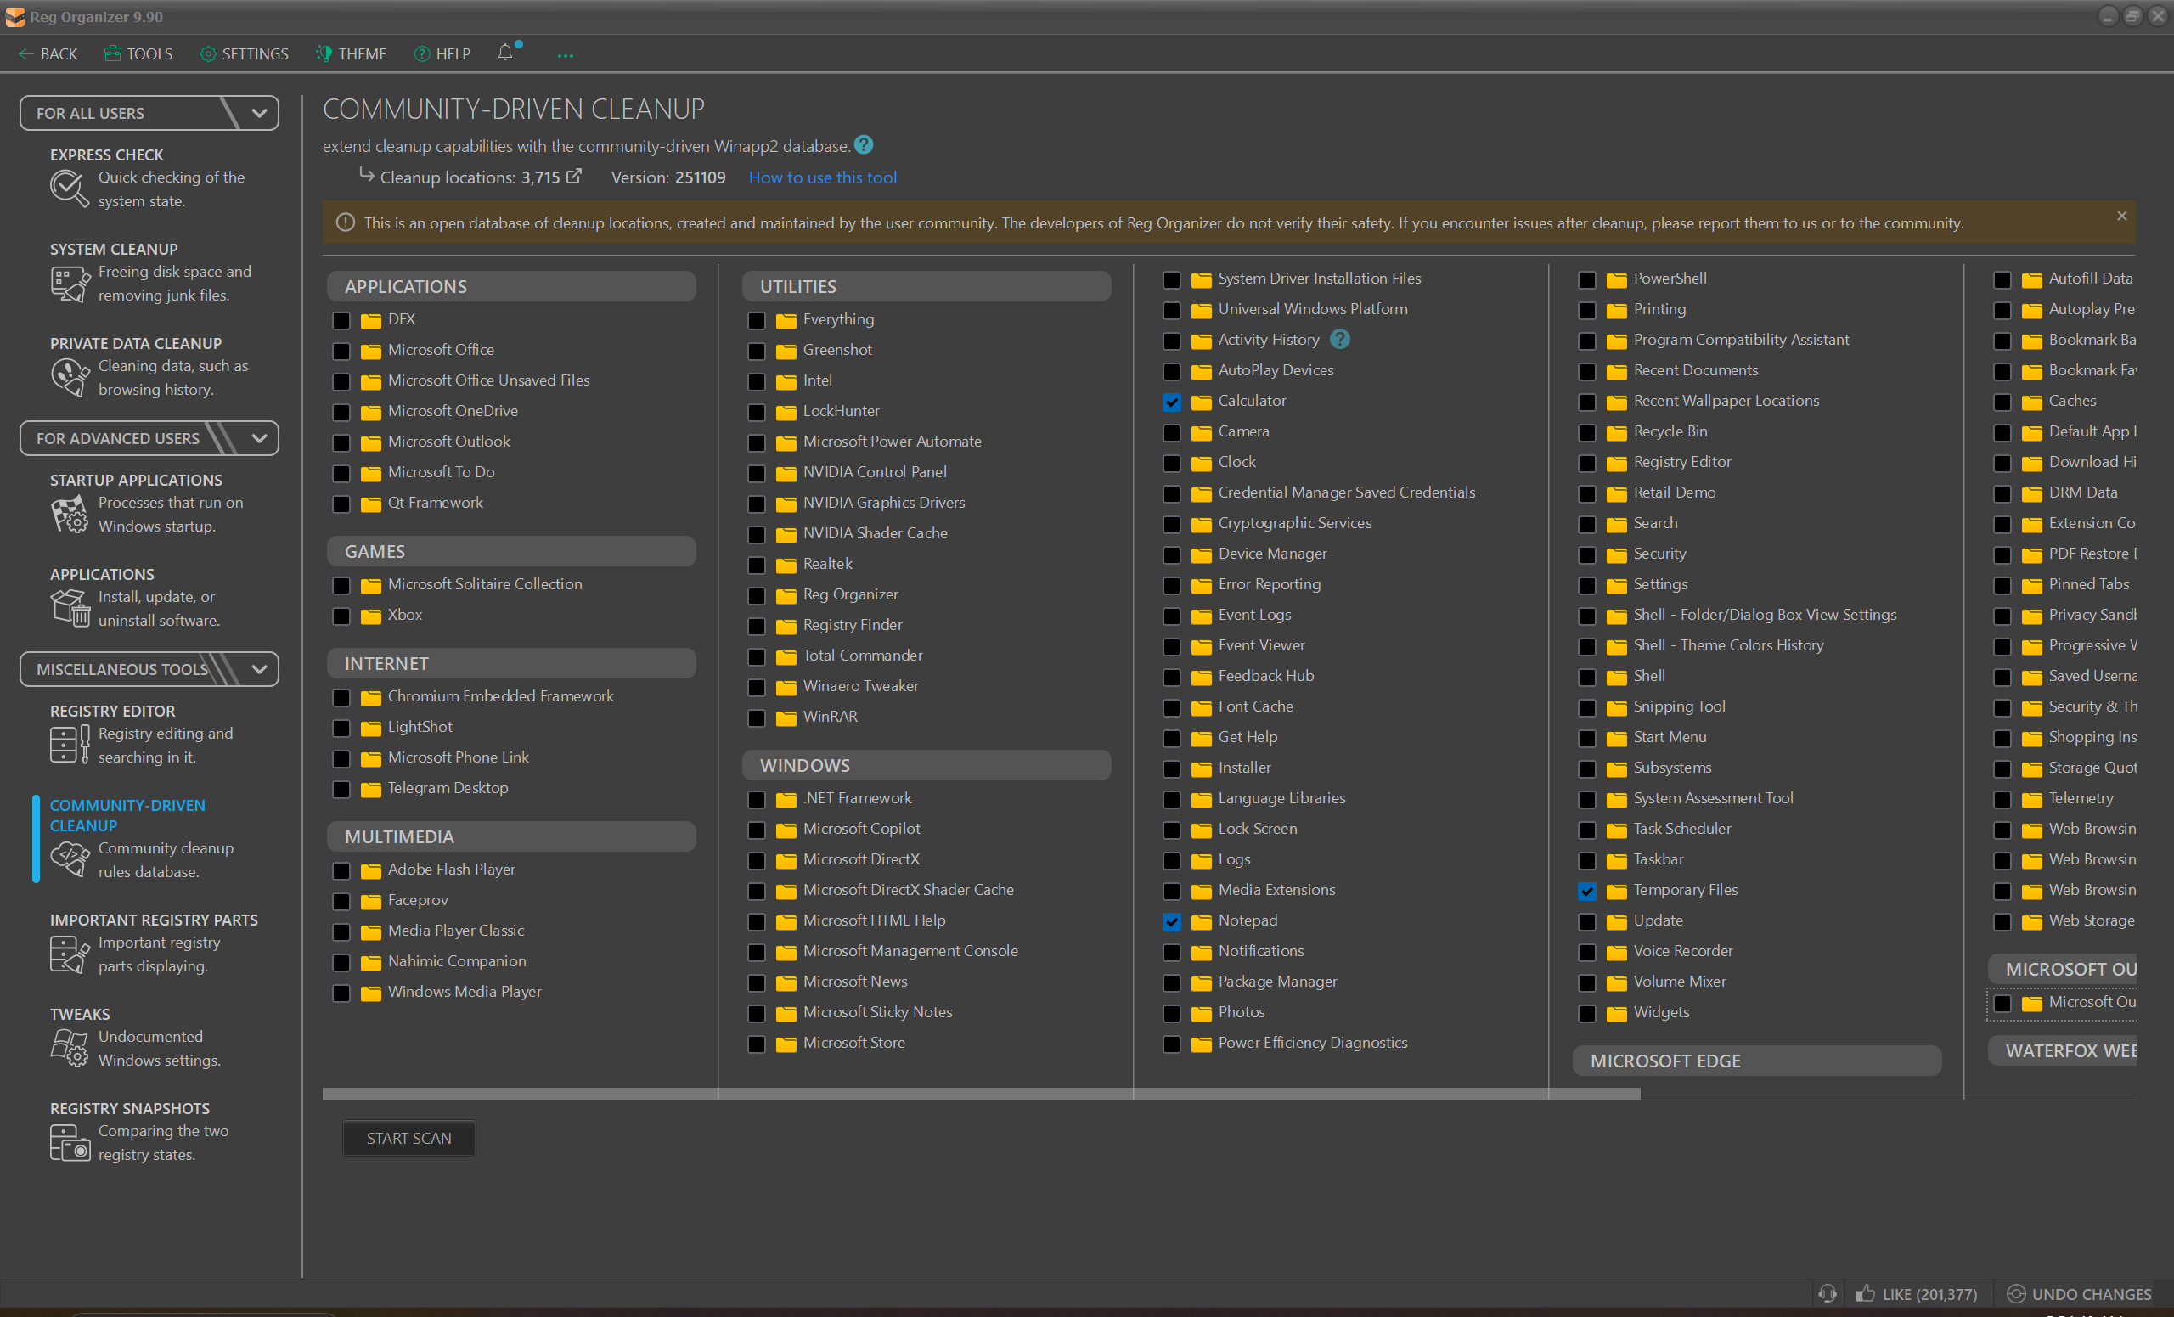Uncheck the Calculator checkbox
2174x1317 pixels.
1172,402
